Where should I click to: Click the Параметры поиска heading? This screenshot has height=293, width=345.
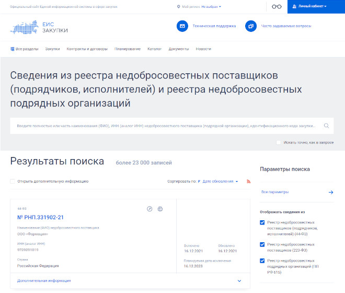click(x=285, y=169)
